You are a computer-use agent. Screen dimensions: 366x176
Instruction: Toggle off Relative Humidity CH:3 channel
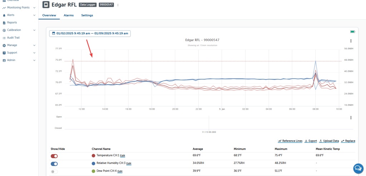point(54,164)
